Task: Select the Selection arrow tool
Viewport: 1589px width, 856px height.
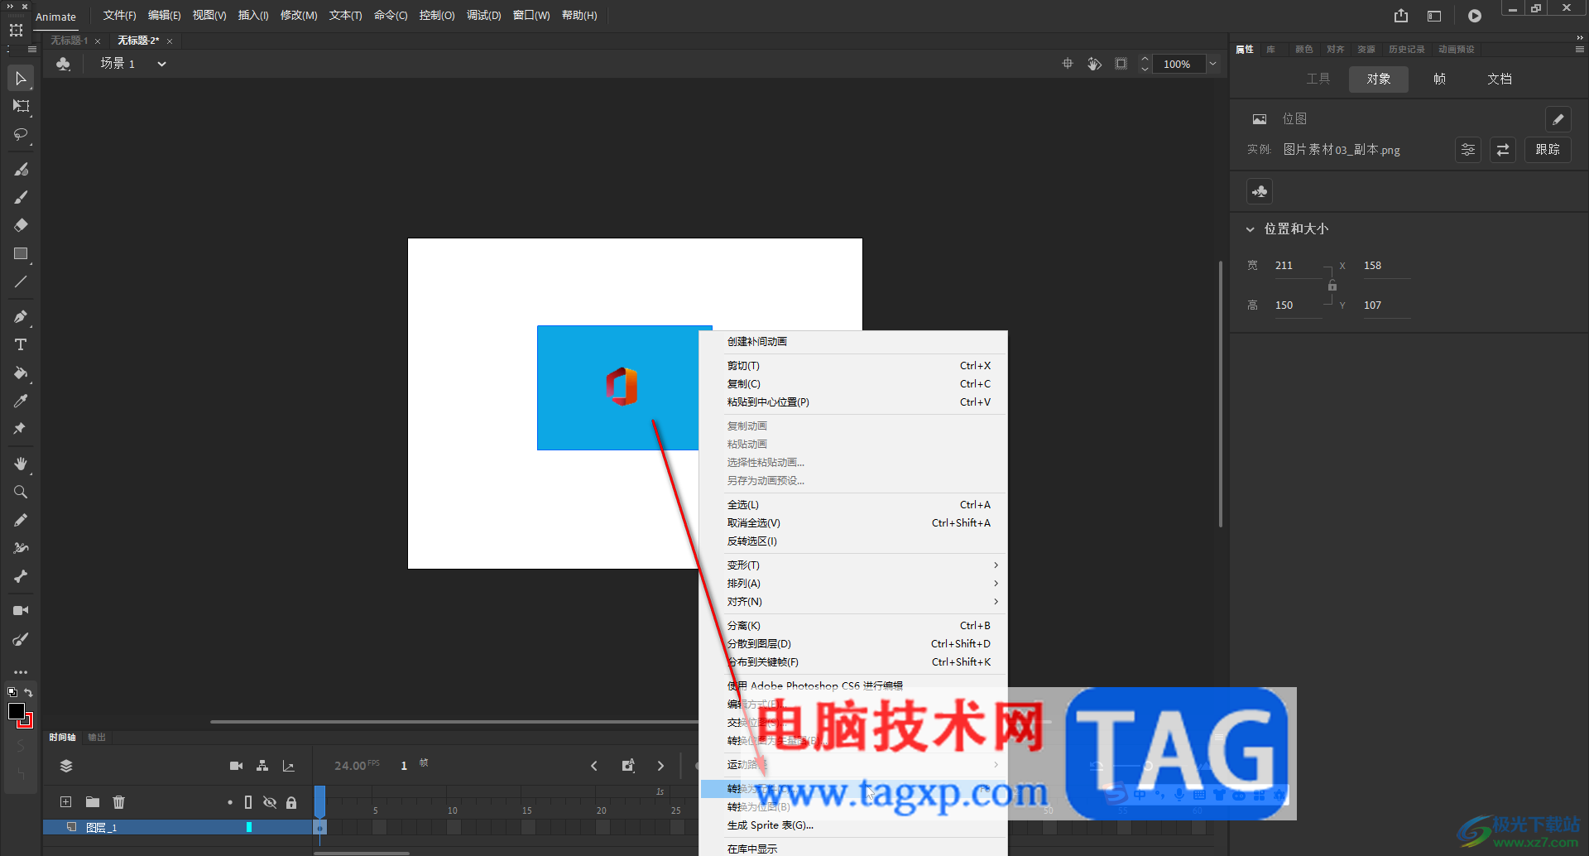Action: point(21,79)
